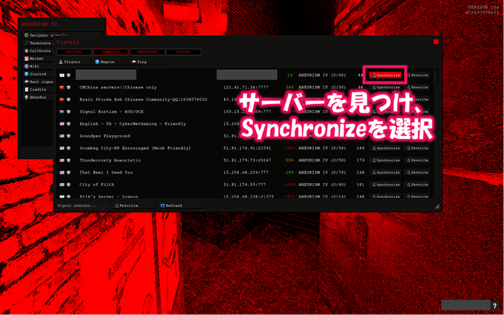Select Terminate in the Aneurism IV menu
The image size is (504, 315).
click(38, 43)
